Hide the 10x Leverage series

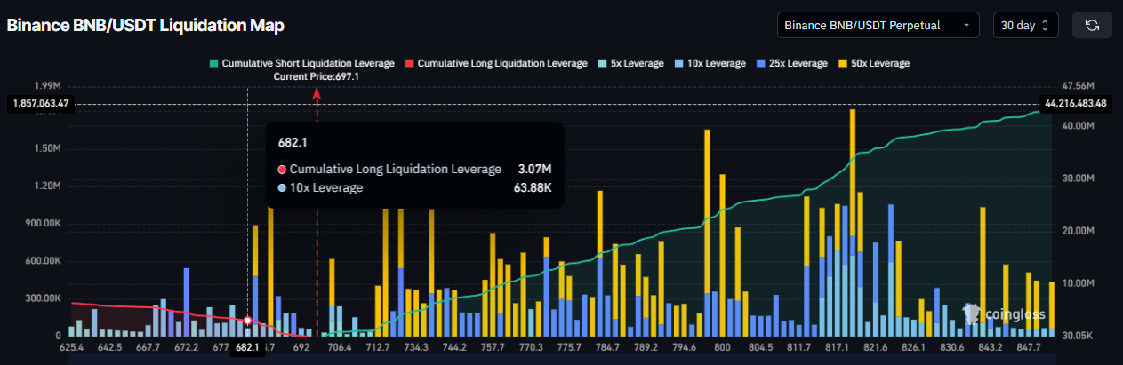pos(716,63)
